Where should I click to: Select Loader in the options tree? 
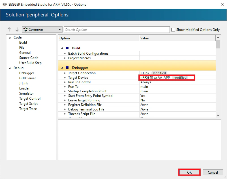pyautogui.click(x=24, y=88)
